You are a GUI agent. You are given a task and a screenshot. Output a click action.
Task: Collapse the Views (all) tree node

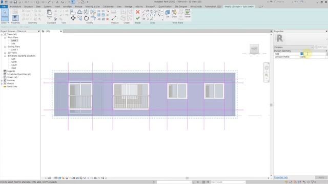pyautogui.click(x=2, y=34)
